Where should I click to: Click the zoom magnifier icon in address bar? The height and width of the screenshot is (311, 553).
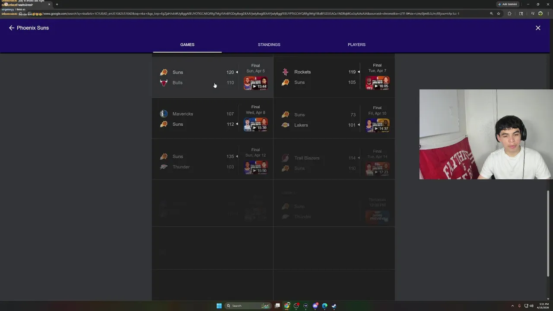pos(491,13)
